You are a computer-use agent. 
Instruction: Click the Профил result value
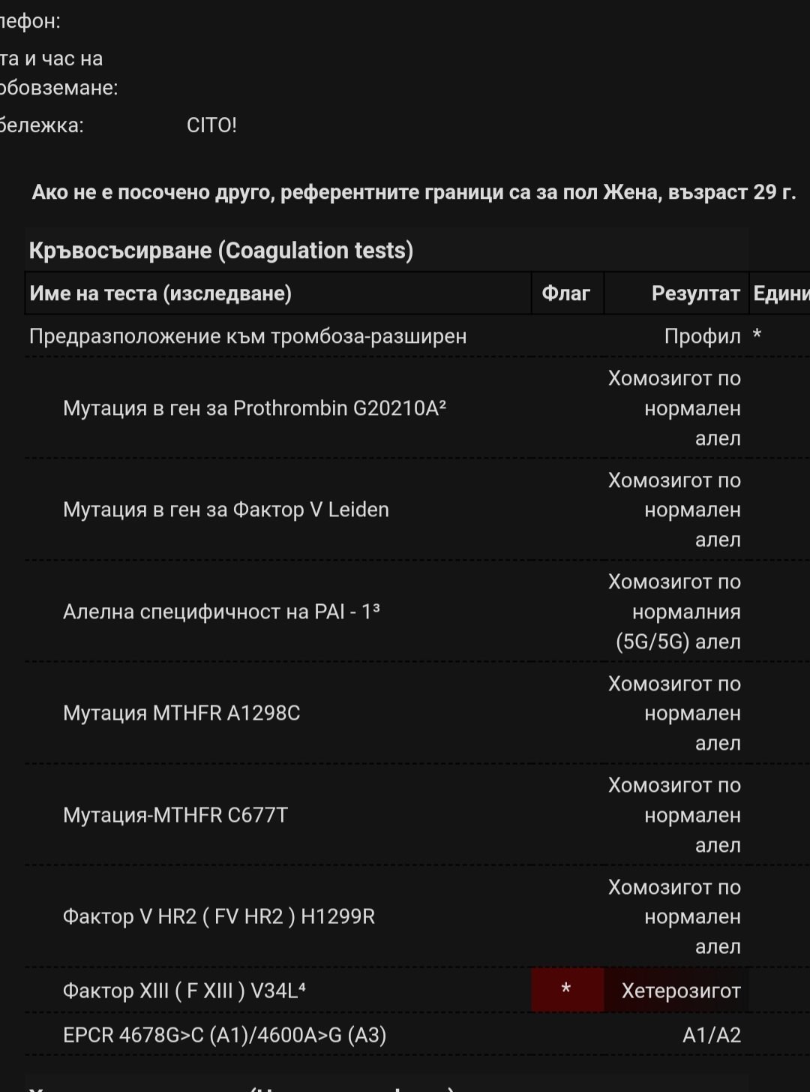point(702,335)
